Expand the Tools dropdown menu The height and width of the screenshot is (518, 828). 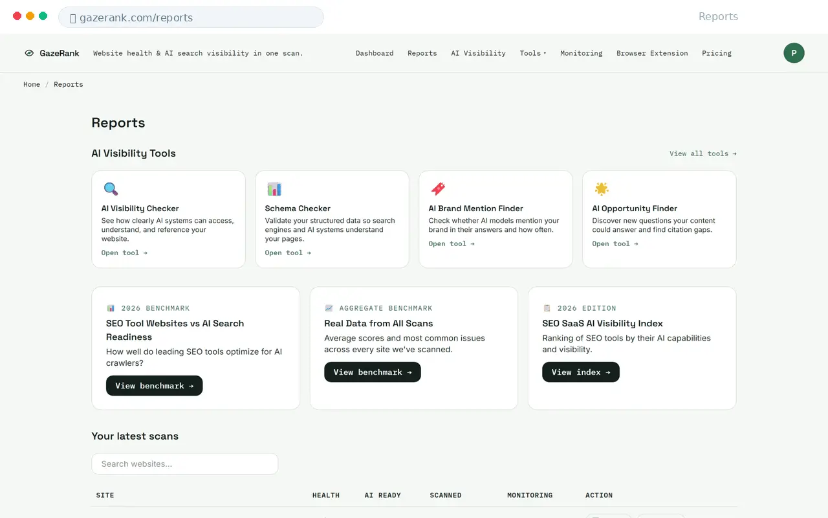click(x=533, y=53)
